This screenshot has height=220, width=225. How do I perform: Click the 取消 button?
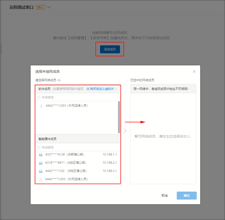164,196
